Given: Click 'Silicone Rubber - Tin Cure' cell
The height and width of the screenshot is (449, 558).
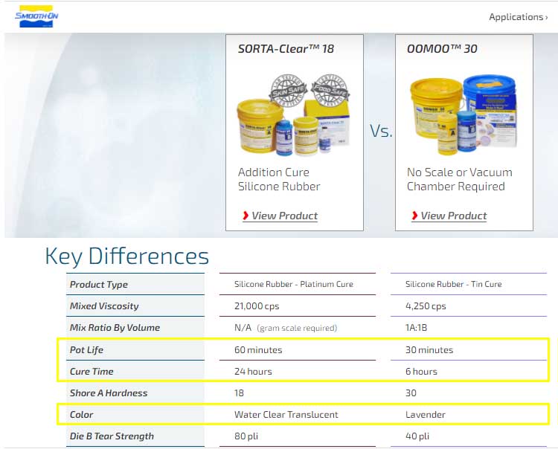Looking at the screenshot, I should (x=453, y=284).
